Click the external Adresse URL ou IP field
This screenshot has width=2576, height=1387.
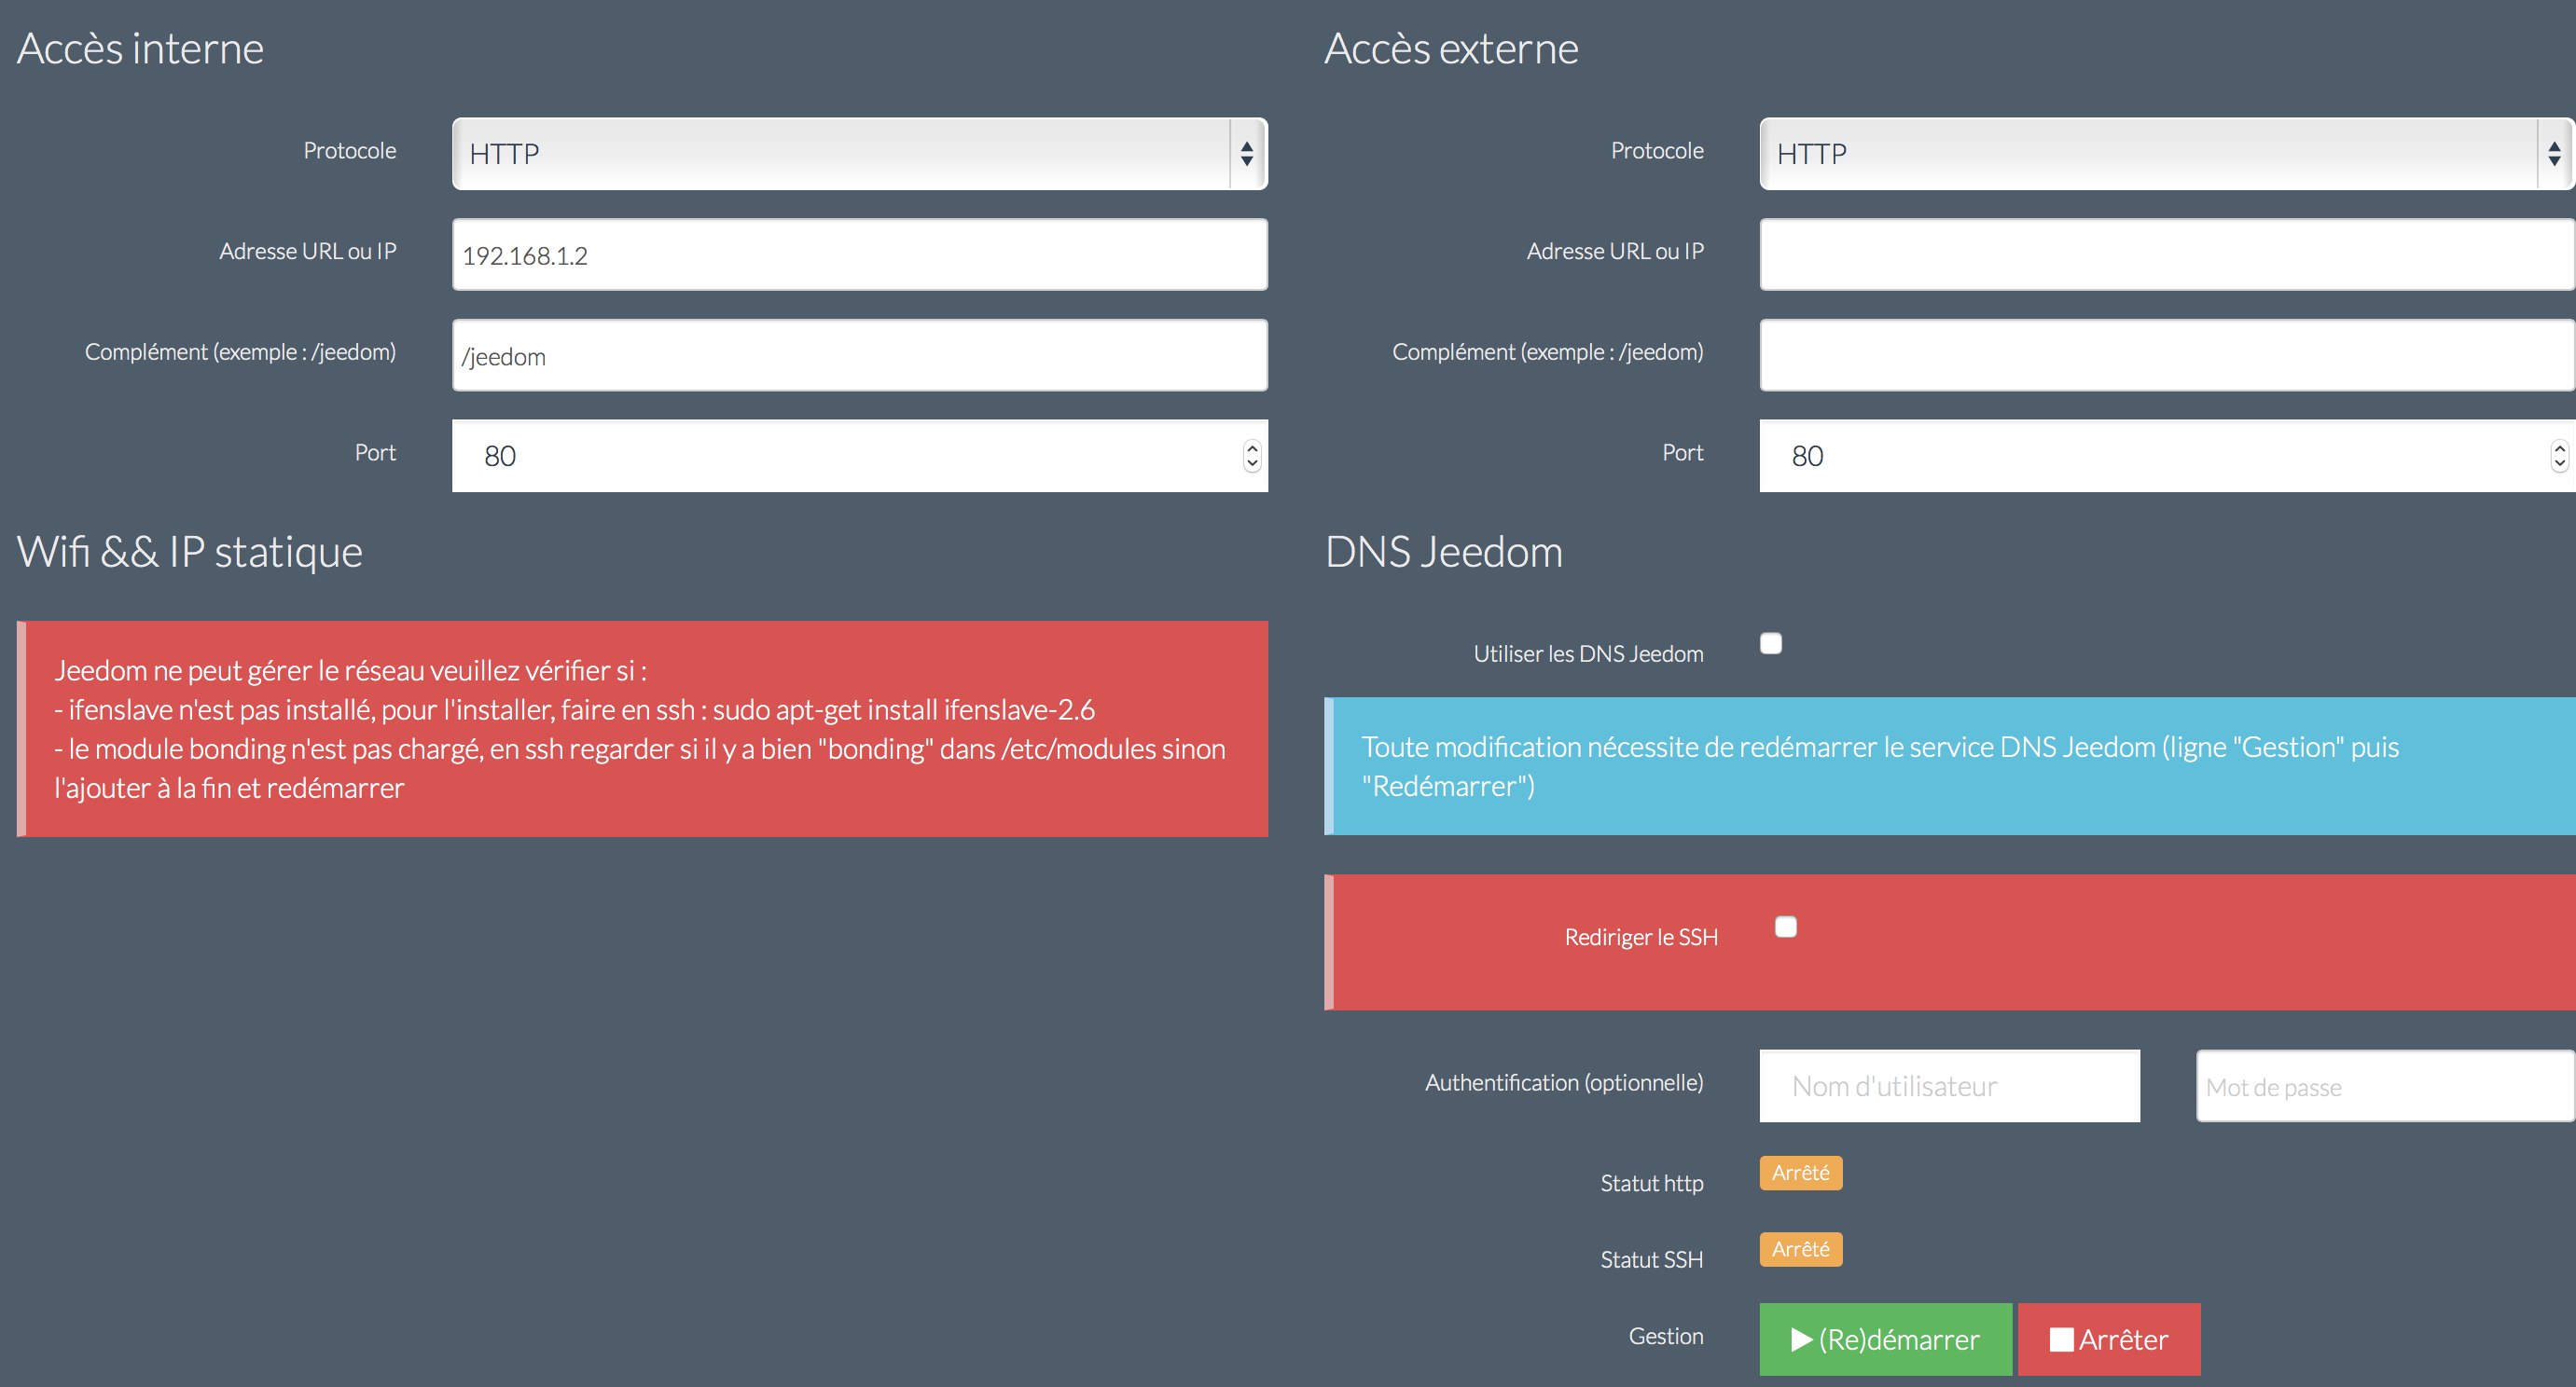point(2167,254)
